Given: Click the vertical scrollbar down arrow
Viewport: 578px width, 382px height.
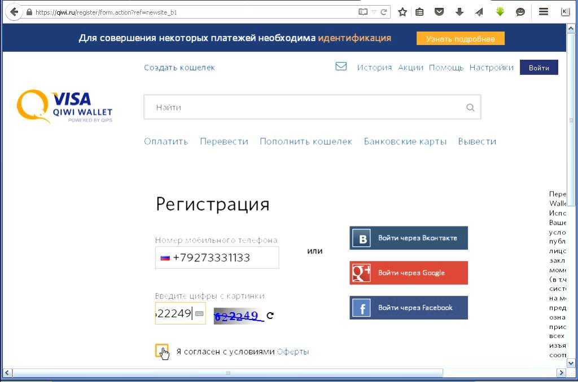Looking at the screenshot, I should pos(571,363).
